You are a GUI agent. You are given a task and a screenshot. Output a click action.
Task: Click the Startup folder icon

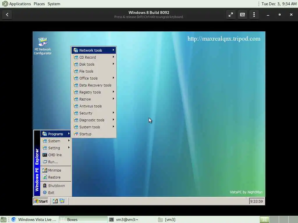pos(76,134)
